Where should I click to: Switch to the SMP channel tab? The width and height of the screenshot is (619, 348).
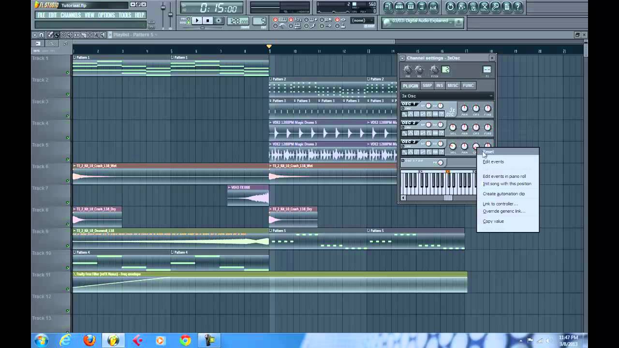click(x=427, y=86)
